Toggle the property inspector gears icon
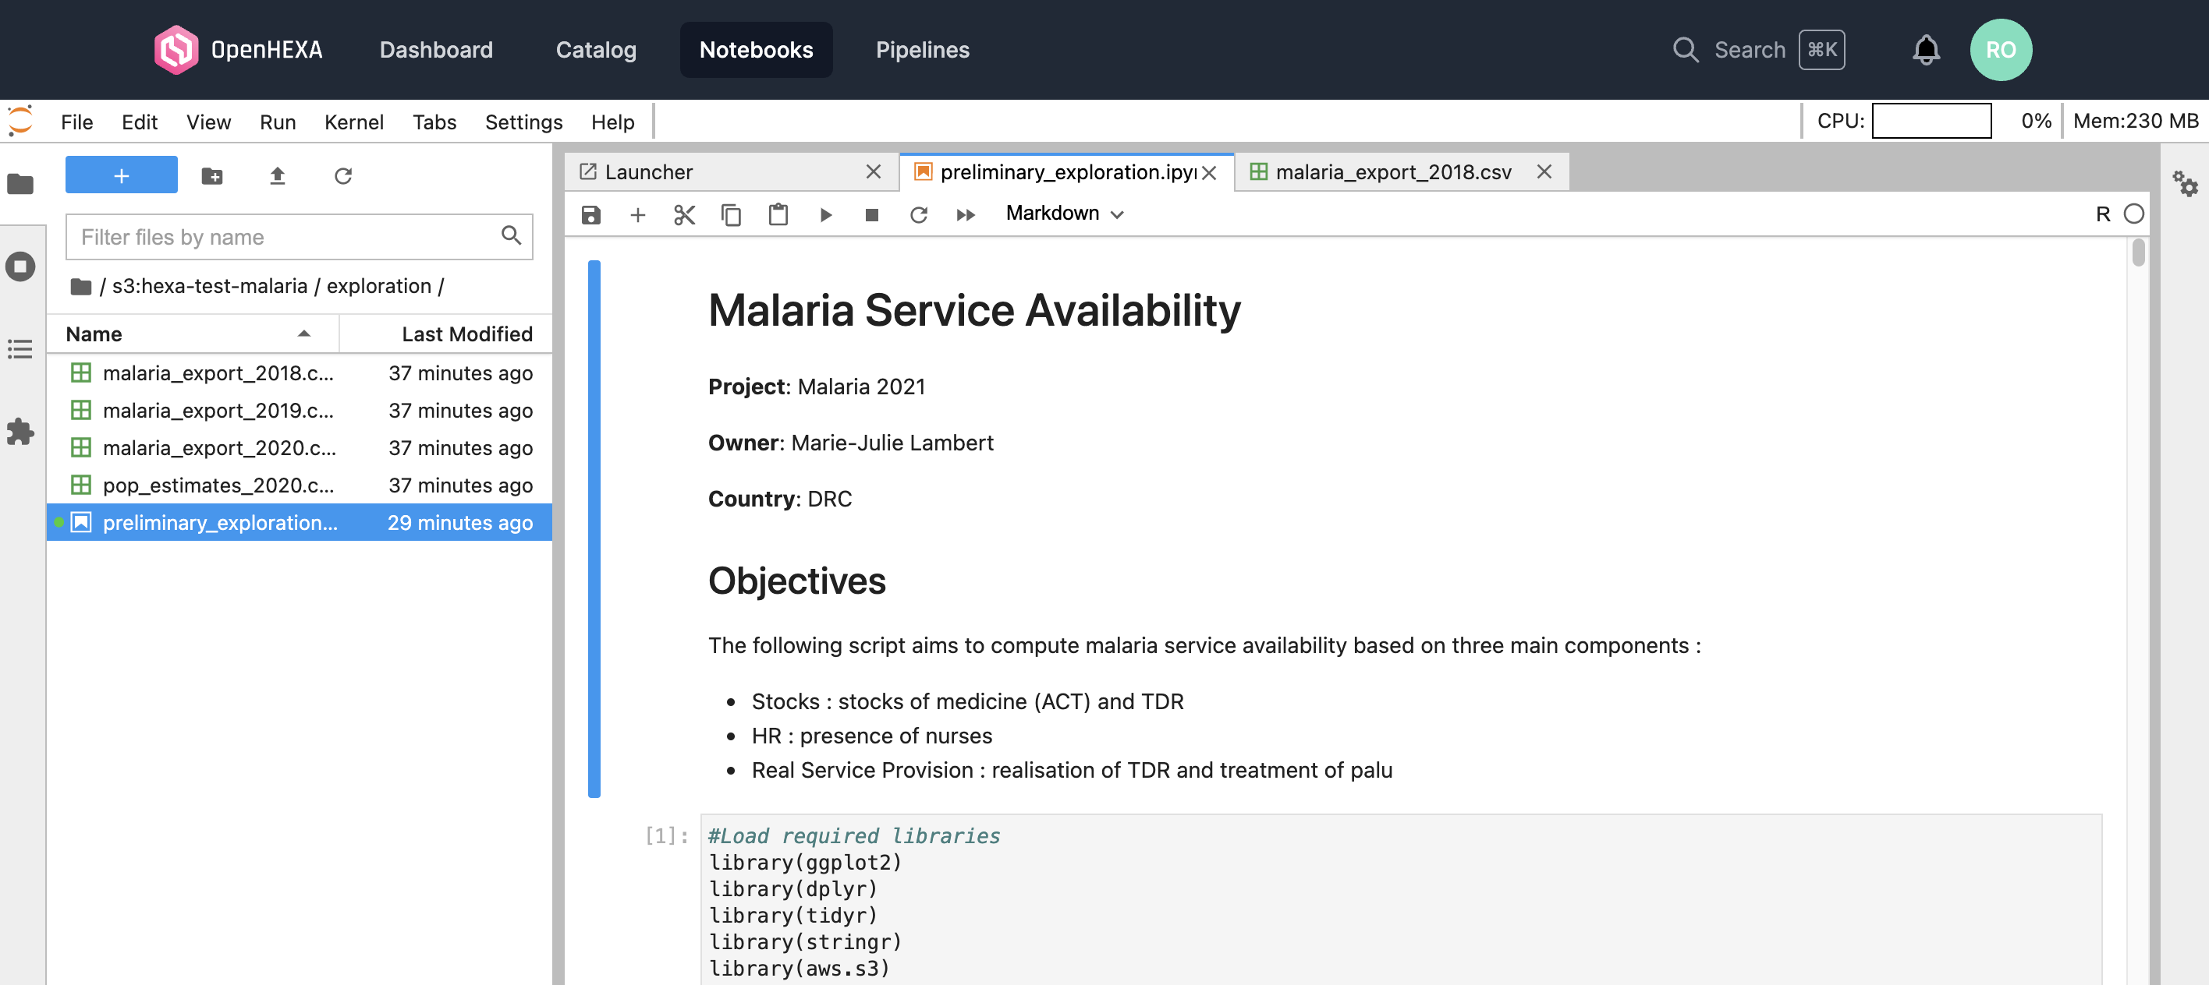The width and height of the screenshot is (2209, 985). (2184, 183)
